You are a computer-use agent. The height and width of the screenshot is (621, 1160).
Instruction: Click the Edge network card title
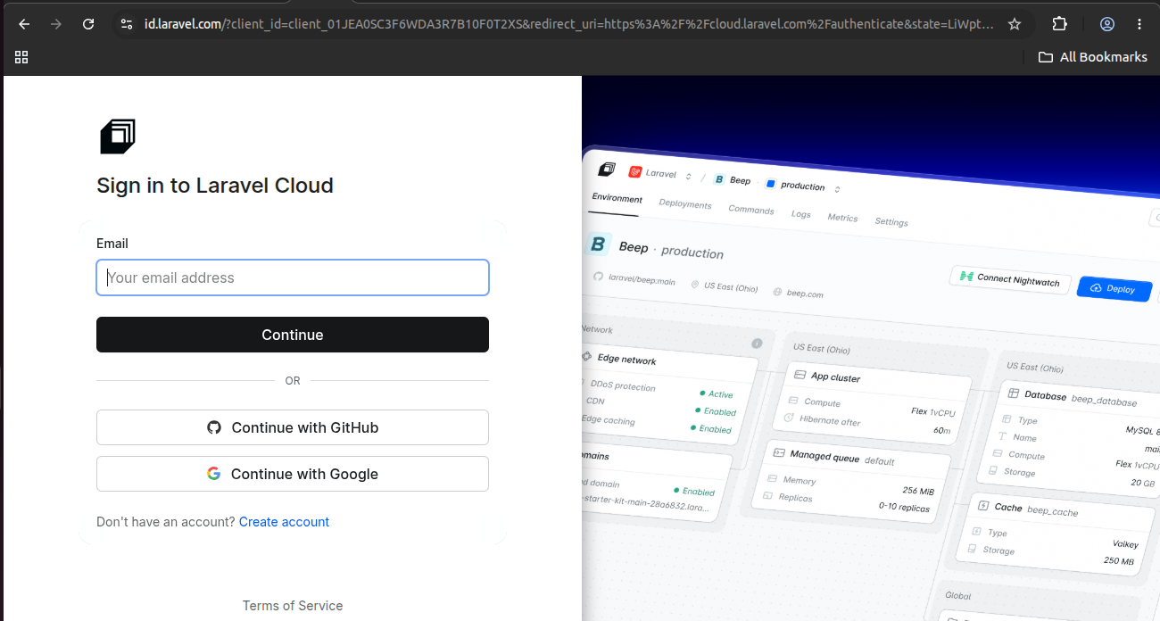[x=626, y=360]
